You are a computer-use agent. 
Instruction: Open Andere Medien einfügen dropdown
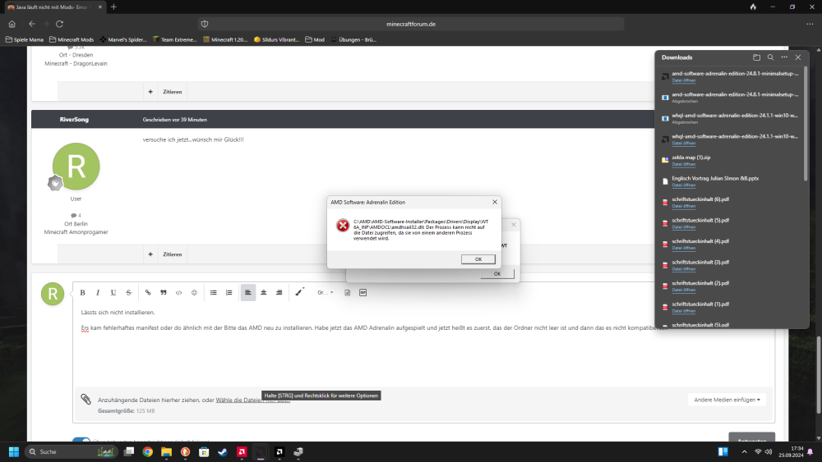point(727,400)
